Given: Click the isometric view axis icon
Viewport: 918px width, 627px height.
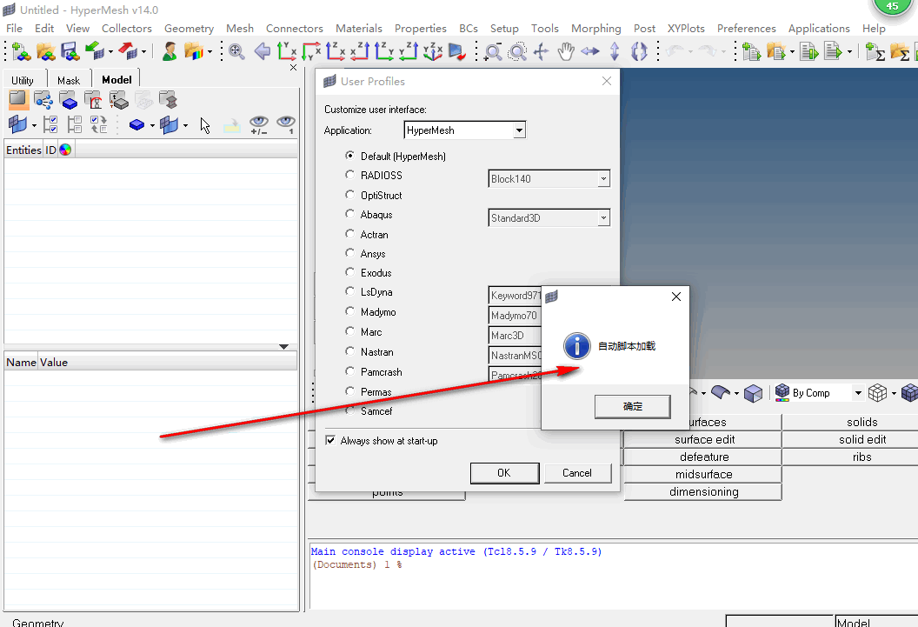Looking at the screenshot, I should pyautogui.click(x=432, y=52).
